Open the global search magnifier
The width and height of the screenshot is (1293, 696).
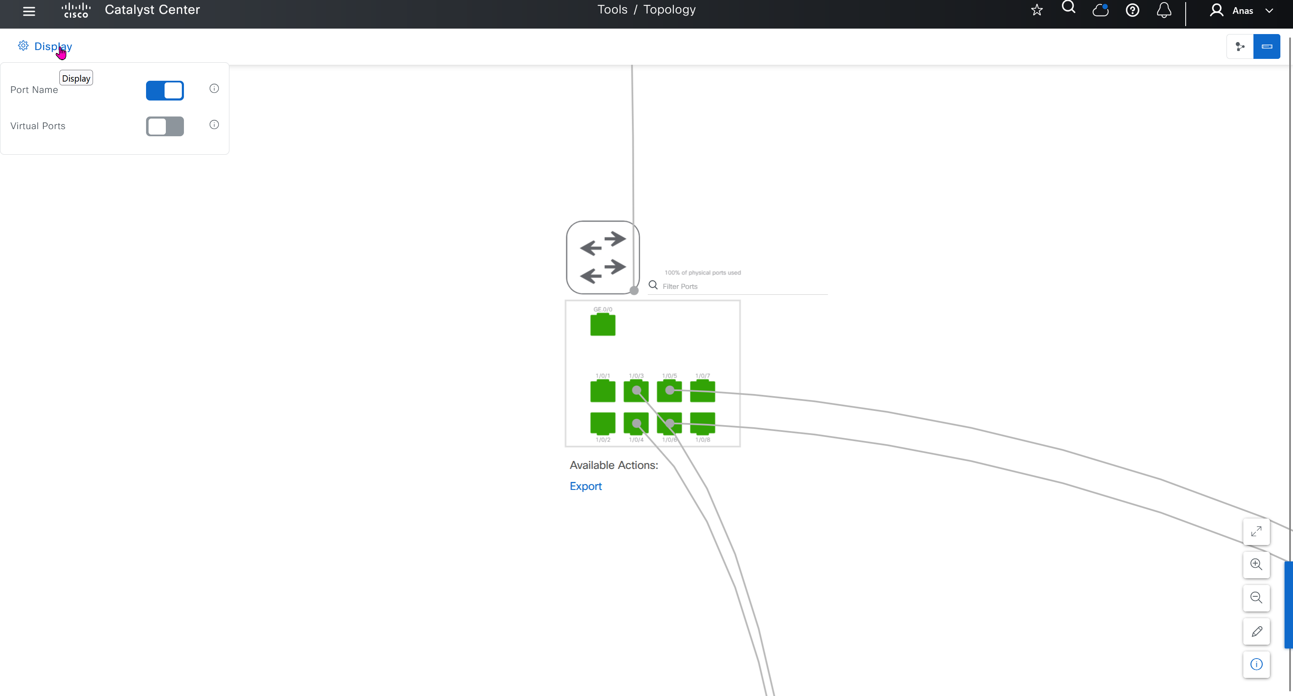[x=1068, y=8]
